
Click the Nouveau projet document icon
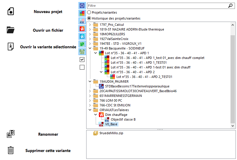click(11, 12)
